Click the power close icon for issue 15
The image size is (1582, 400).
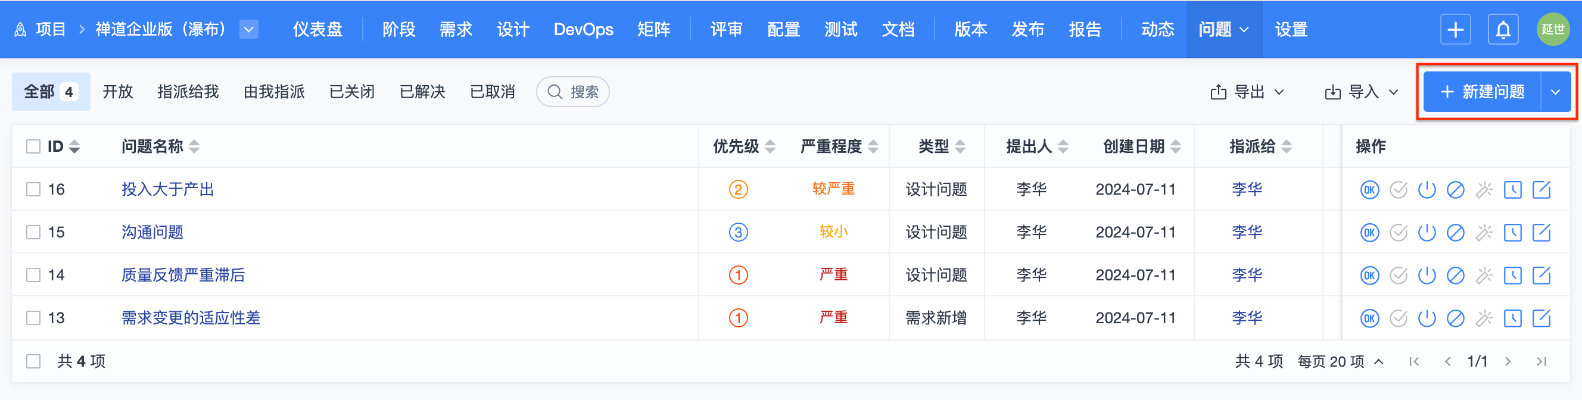1427,233
